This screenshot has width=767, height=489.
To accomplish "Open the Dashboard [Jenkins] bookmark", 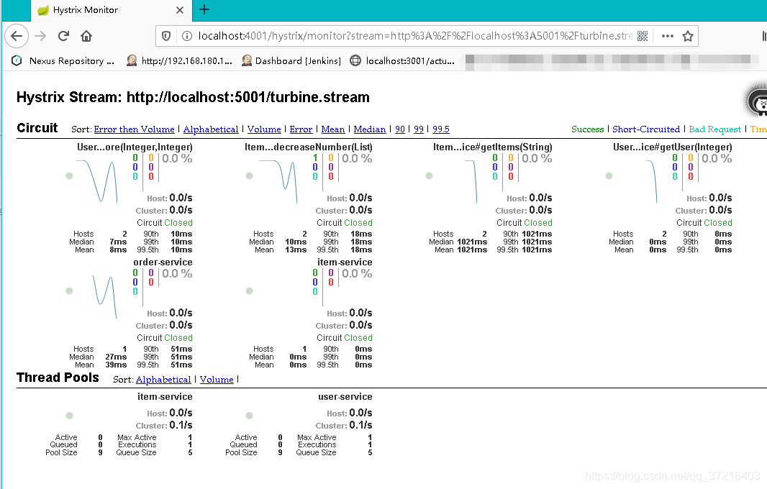I will [x=291, y=60].
